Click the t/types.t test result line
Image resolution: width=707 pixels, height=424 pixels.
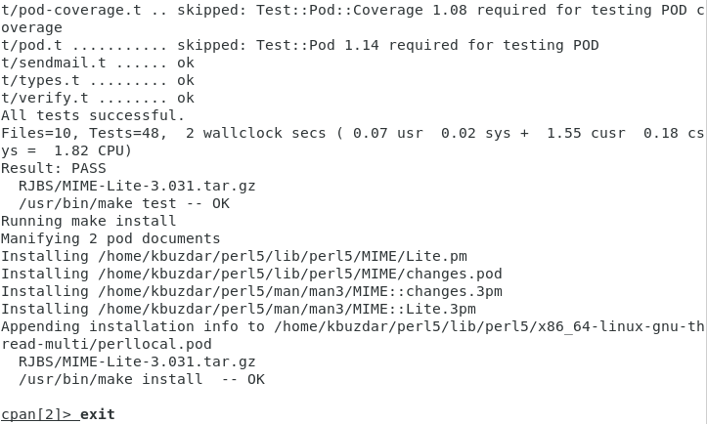coord(98,80)
